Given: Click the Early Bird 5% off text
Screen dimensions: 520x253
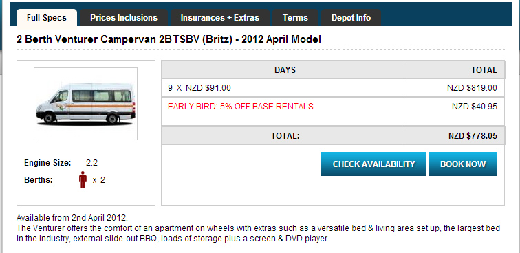Looking at the screenshot, I should point(241,107).
